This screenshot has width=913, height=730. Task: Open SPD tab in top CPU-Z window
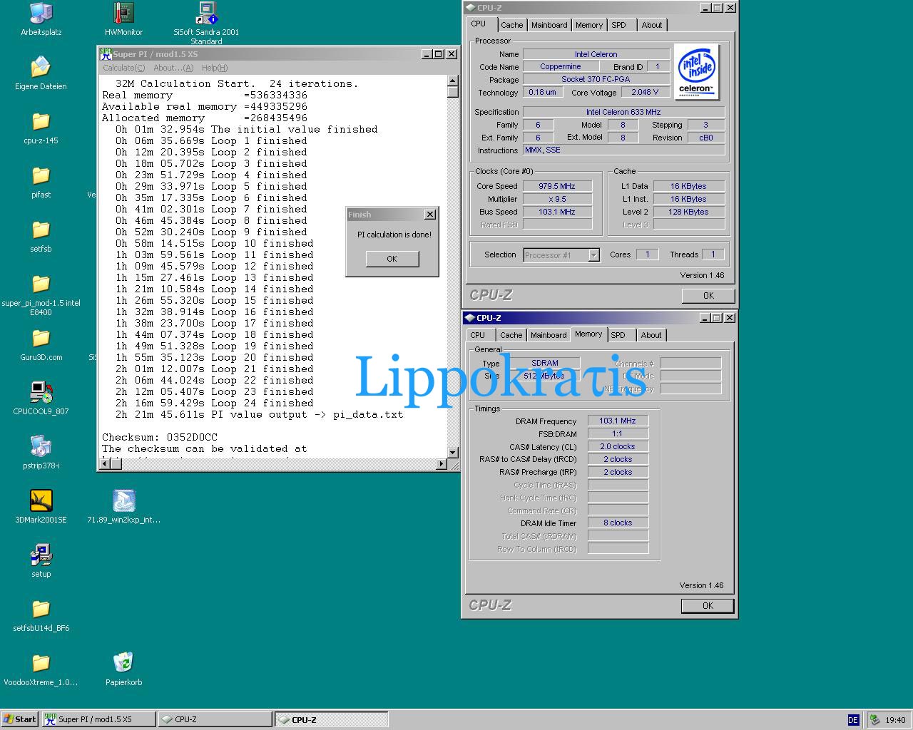click(x=619, y=25)
